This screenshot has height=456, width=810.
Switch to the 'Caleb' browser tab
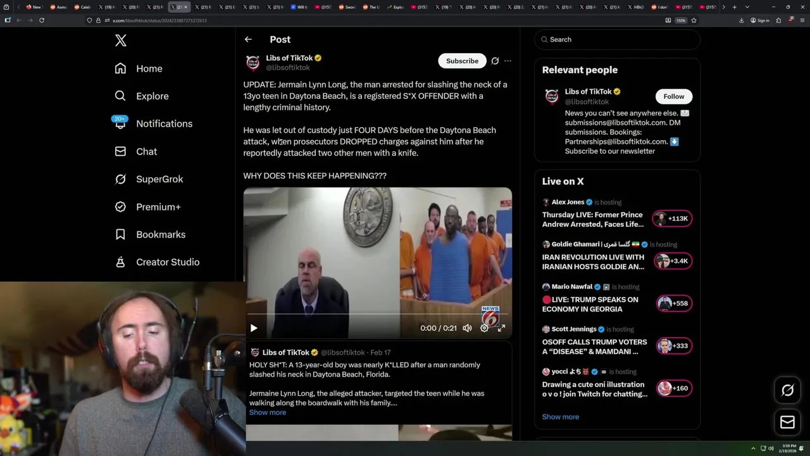tap(82, 7)
